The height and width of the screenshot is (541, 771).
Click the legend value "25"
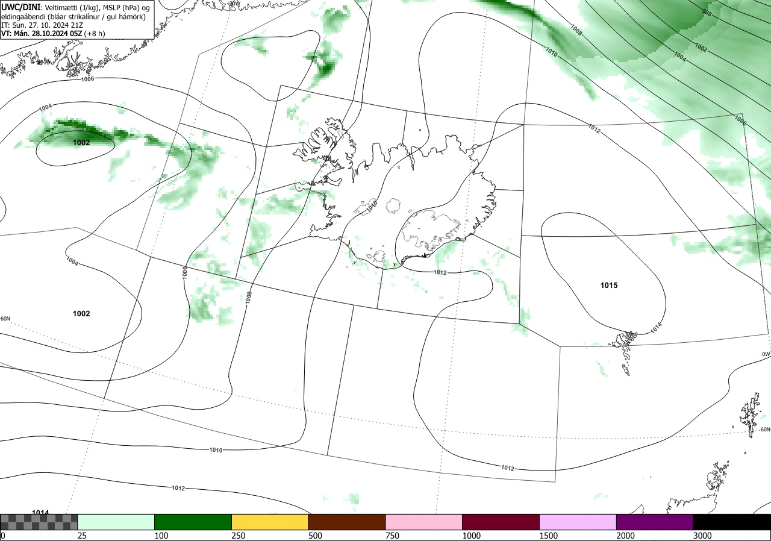click(83, 536)
